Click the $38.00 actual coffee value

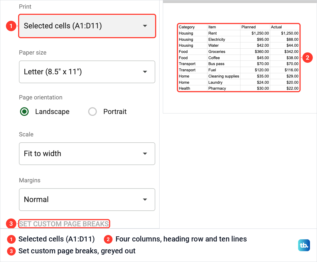point(292,58)
